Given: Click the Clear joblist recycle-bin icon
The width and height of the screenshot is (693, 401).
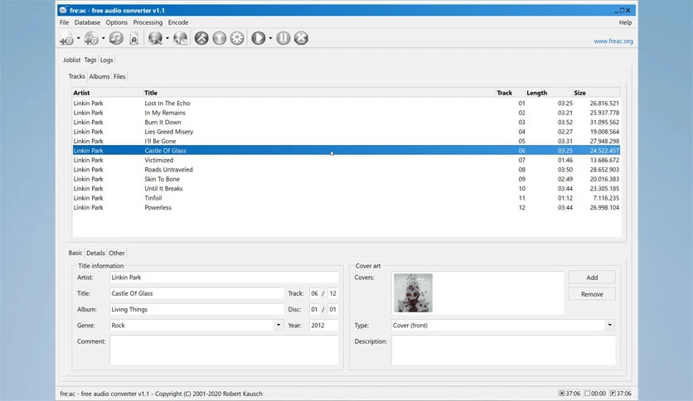Looking at the screenshot, I should pyautogui.click(x=134, y=38).
